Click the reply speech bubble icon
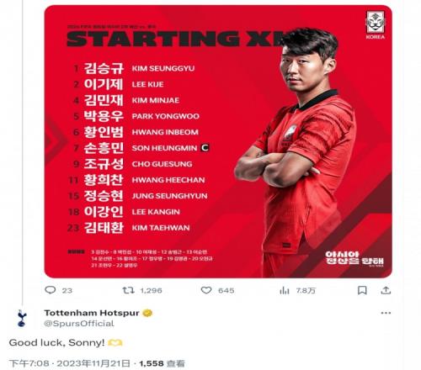Viewport: 421px width, 370px height. (51, 290)
